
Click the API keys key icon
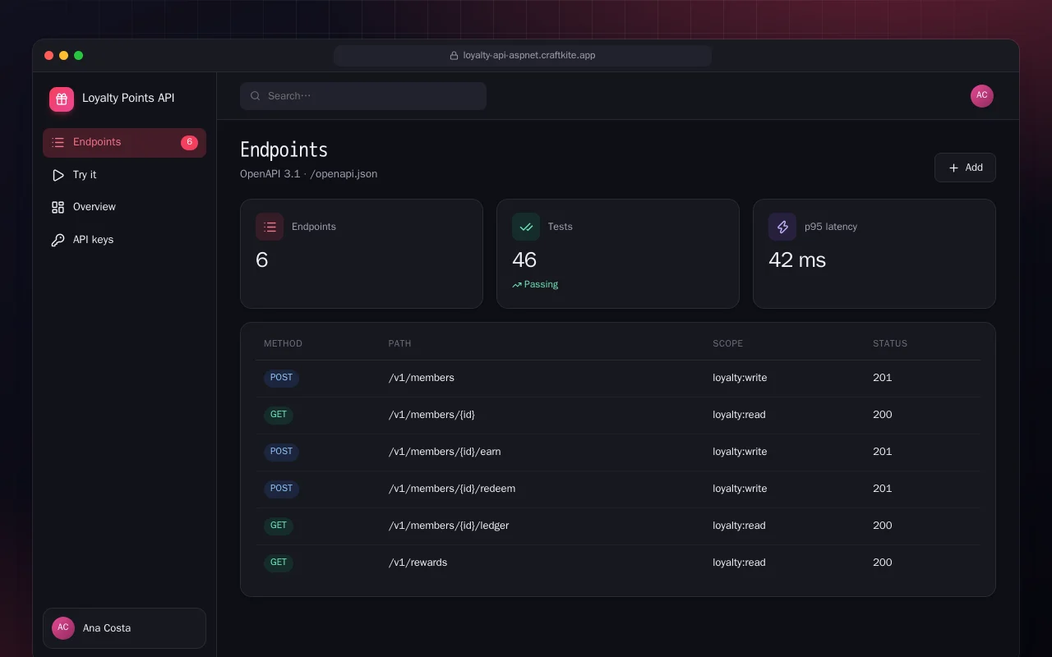click(58, 240)
